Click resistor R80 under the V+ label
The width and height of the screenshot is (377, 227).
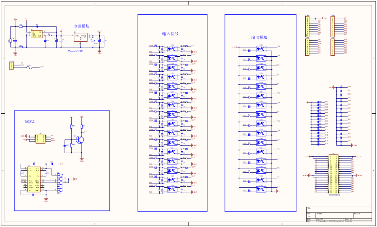coord(71,127)
